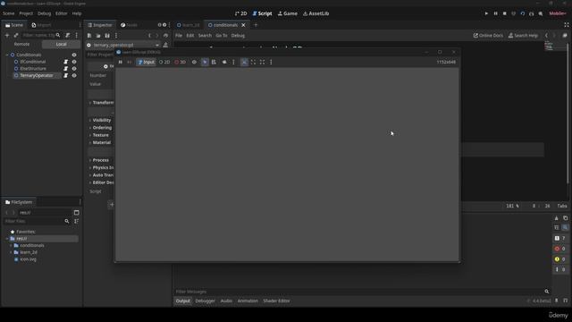Select the ElseStructure node
Viewport: 572px width, 322px height.
pyautogui.click(x=33, y=69)
